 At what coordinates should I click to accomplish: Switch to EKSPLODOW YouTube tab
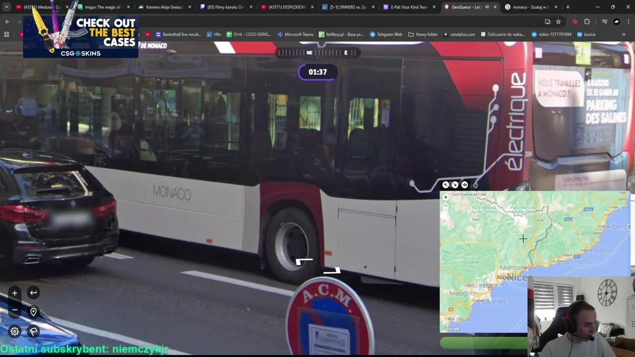[288, 7]
